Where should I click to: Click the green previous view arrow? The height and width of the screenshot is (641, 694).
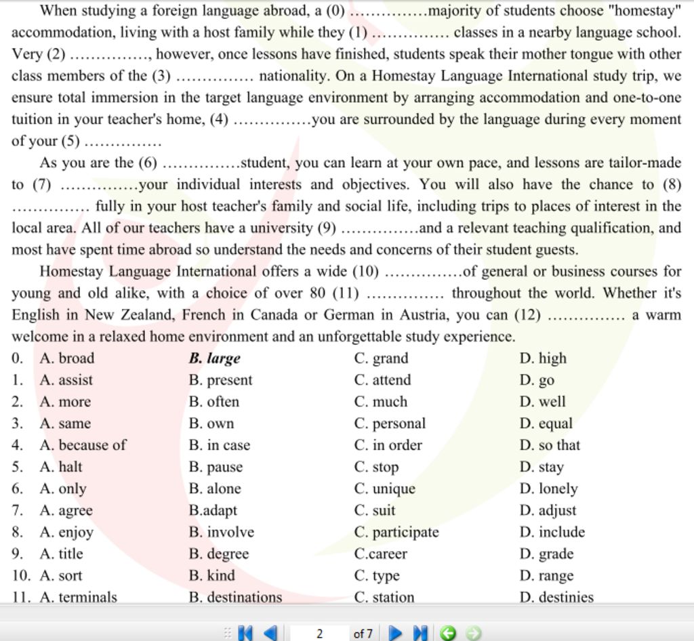pyautogui.click(x=447, y=634)
